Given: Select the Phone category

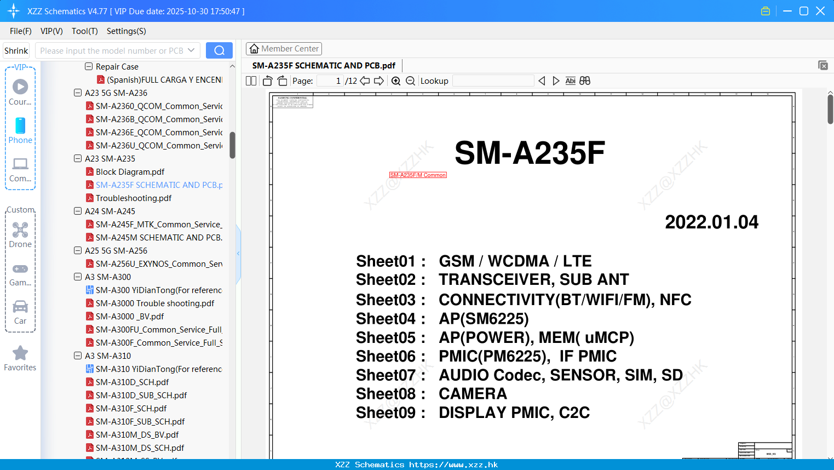Looking at the screenshot, I should pos(20,130).
